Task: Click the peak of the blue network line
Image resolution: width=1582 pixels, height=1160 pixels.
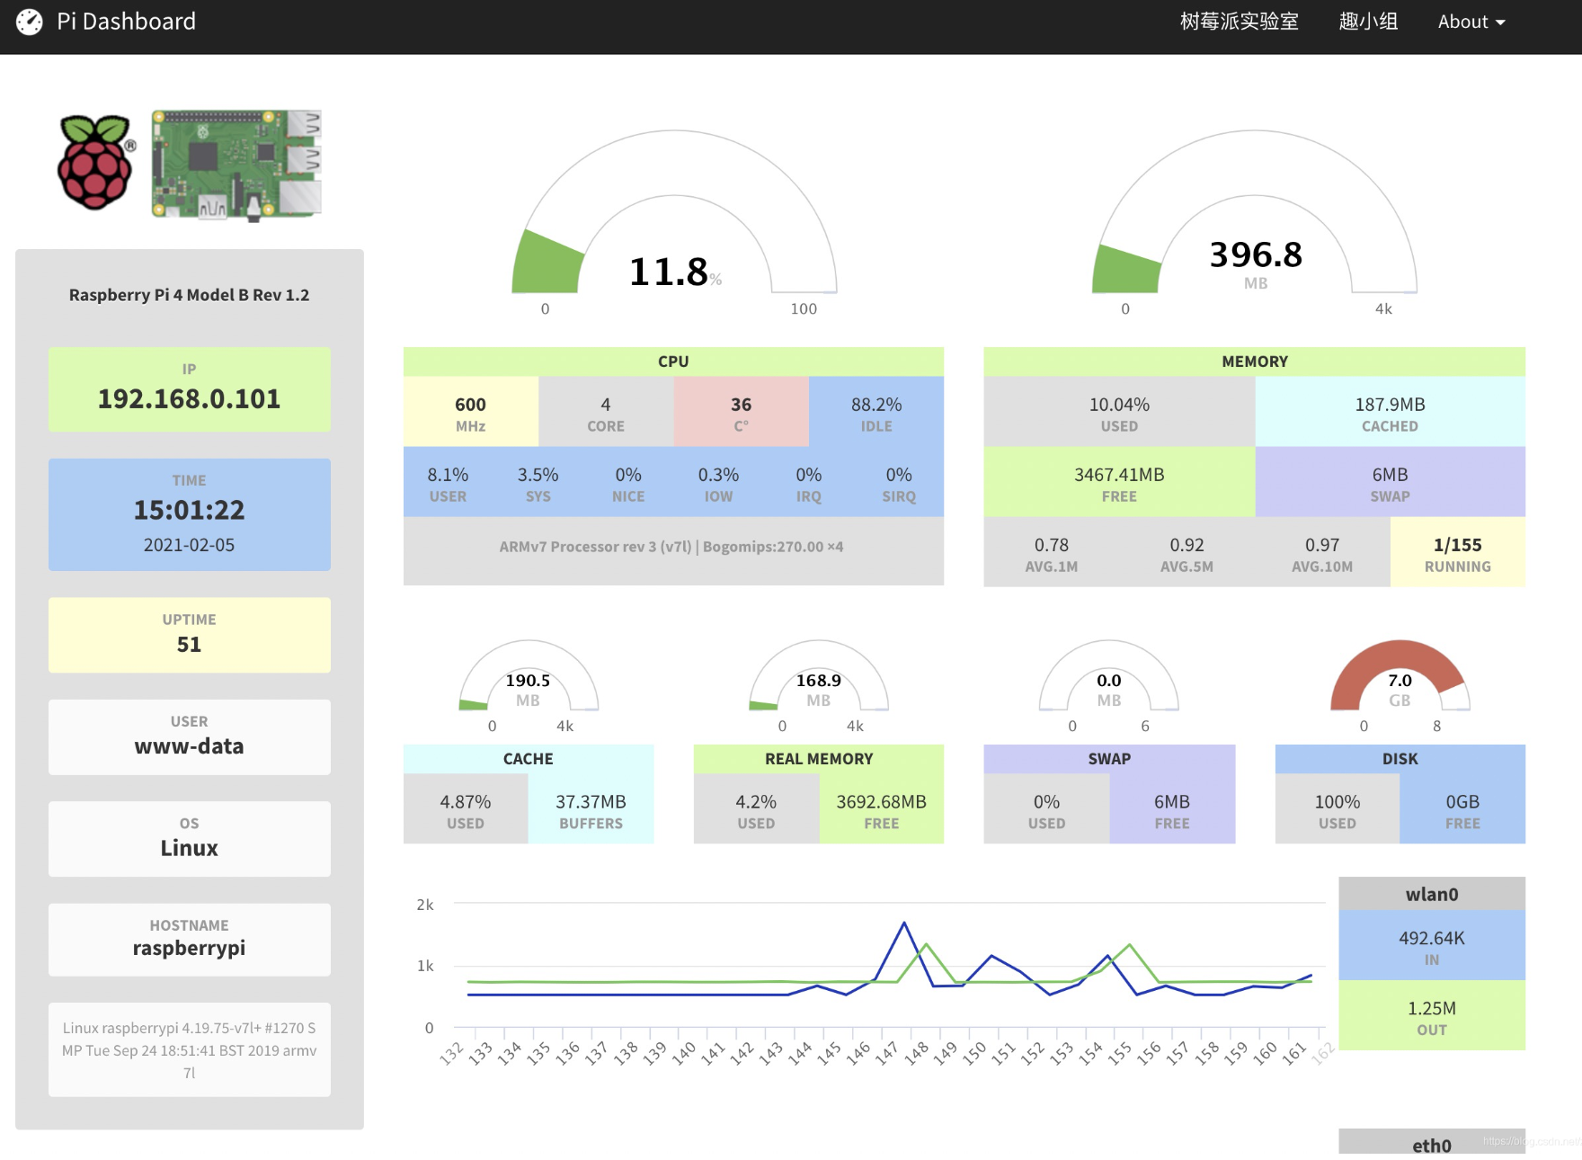Action: pos(904,924)
